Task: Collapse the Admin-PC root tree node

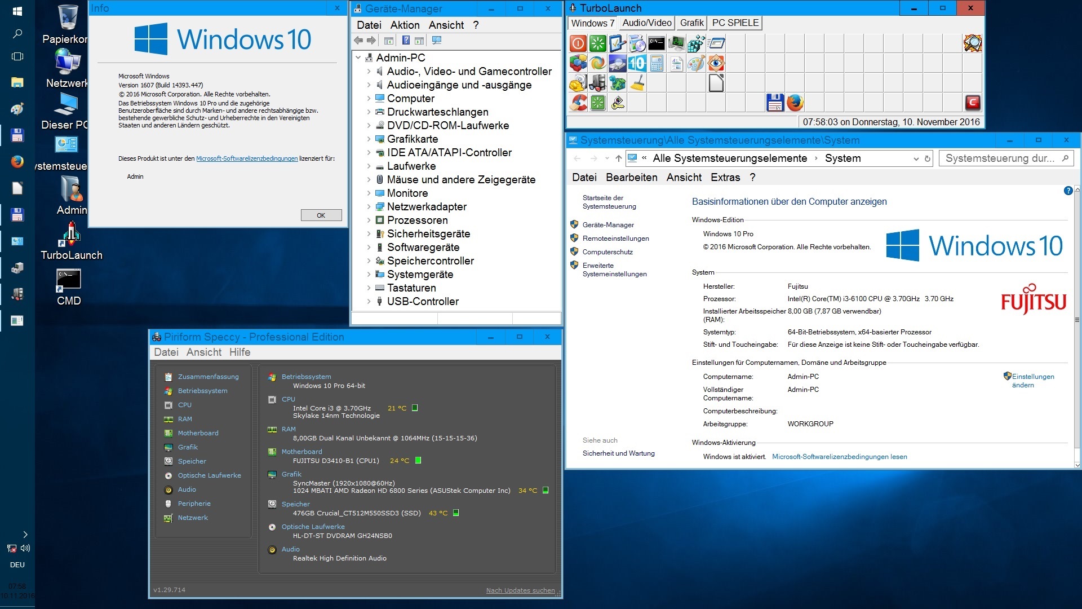Action: coord(358,58)
